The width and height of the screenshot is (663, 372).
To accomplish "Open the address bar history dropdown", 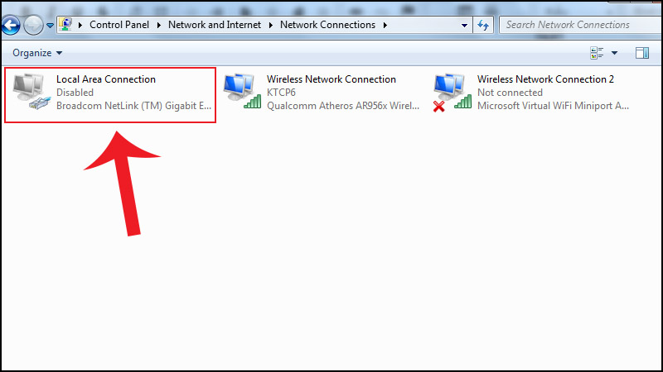I will tap(464, 25).
